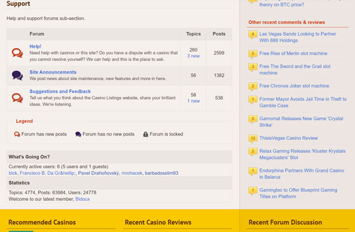Click the comment badge for Las Vegas Sands article

(x=253, y=35)
